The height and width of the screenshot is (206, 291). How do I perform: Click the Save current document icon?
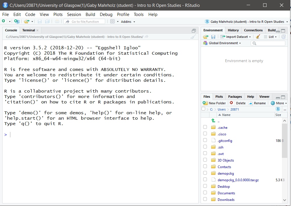click(40, 21)
